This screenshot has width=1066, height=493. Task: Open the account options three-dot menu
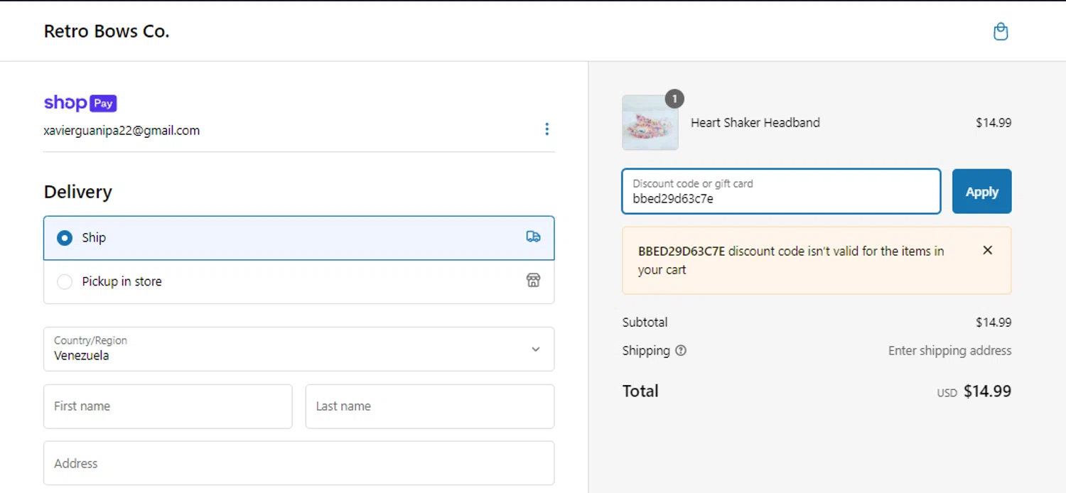[547, 129]
